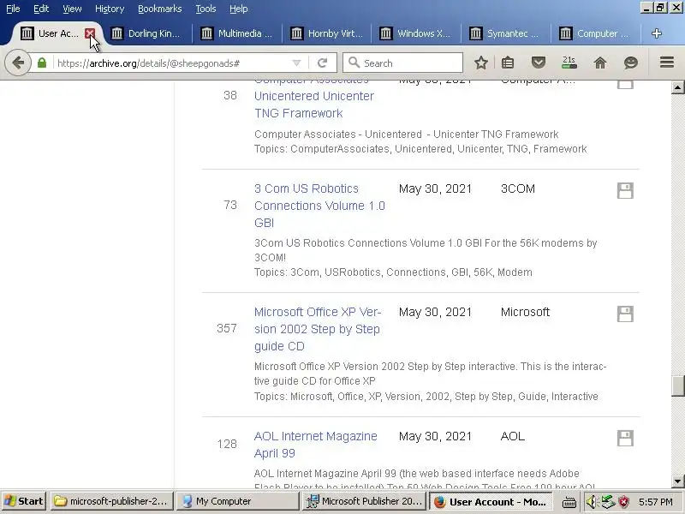Viewport: 685px width, 514px height.
Task: Open Microsoft Office XP Step by Step link
Action: tap(318, 329)
